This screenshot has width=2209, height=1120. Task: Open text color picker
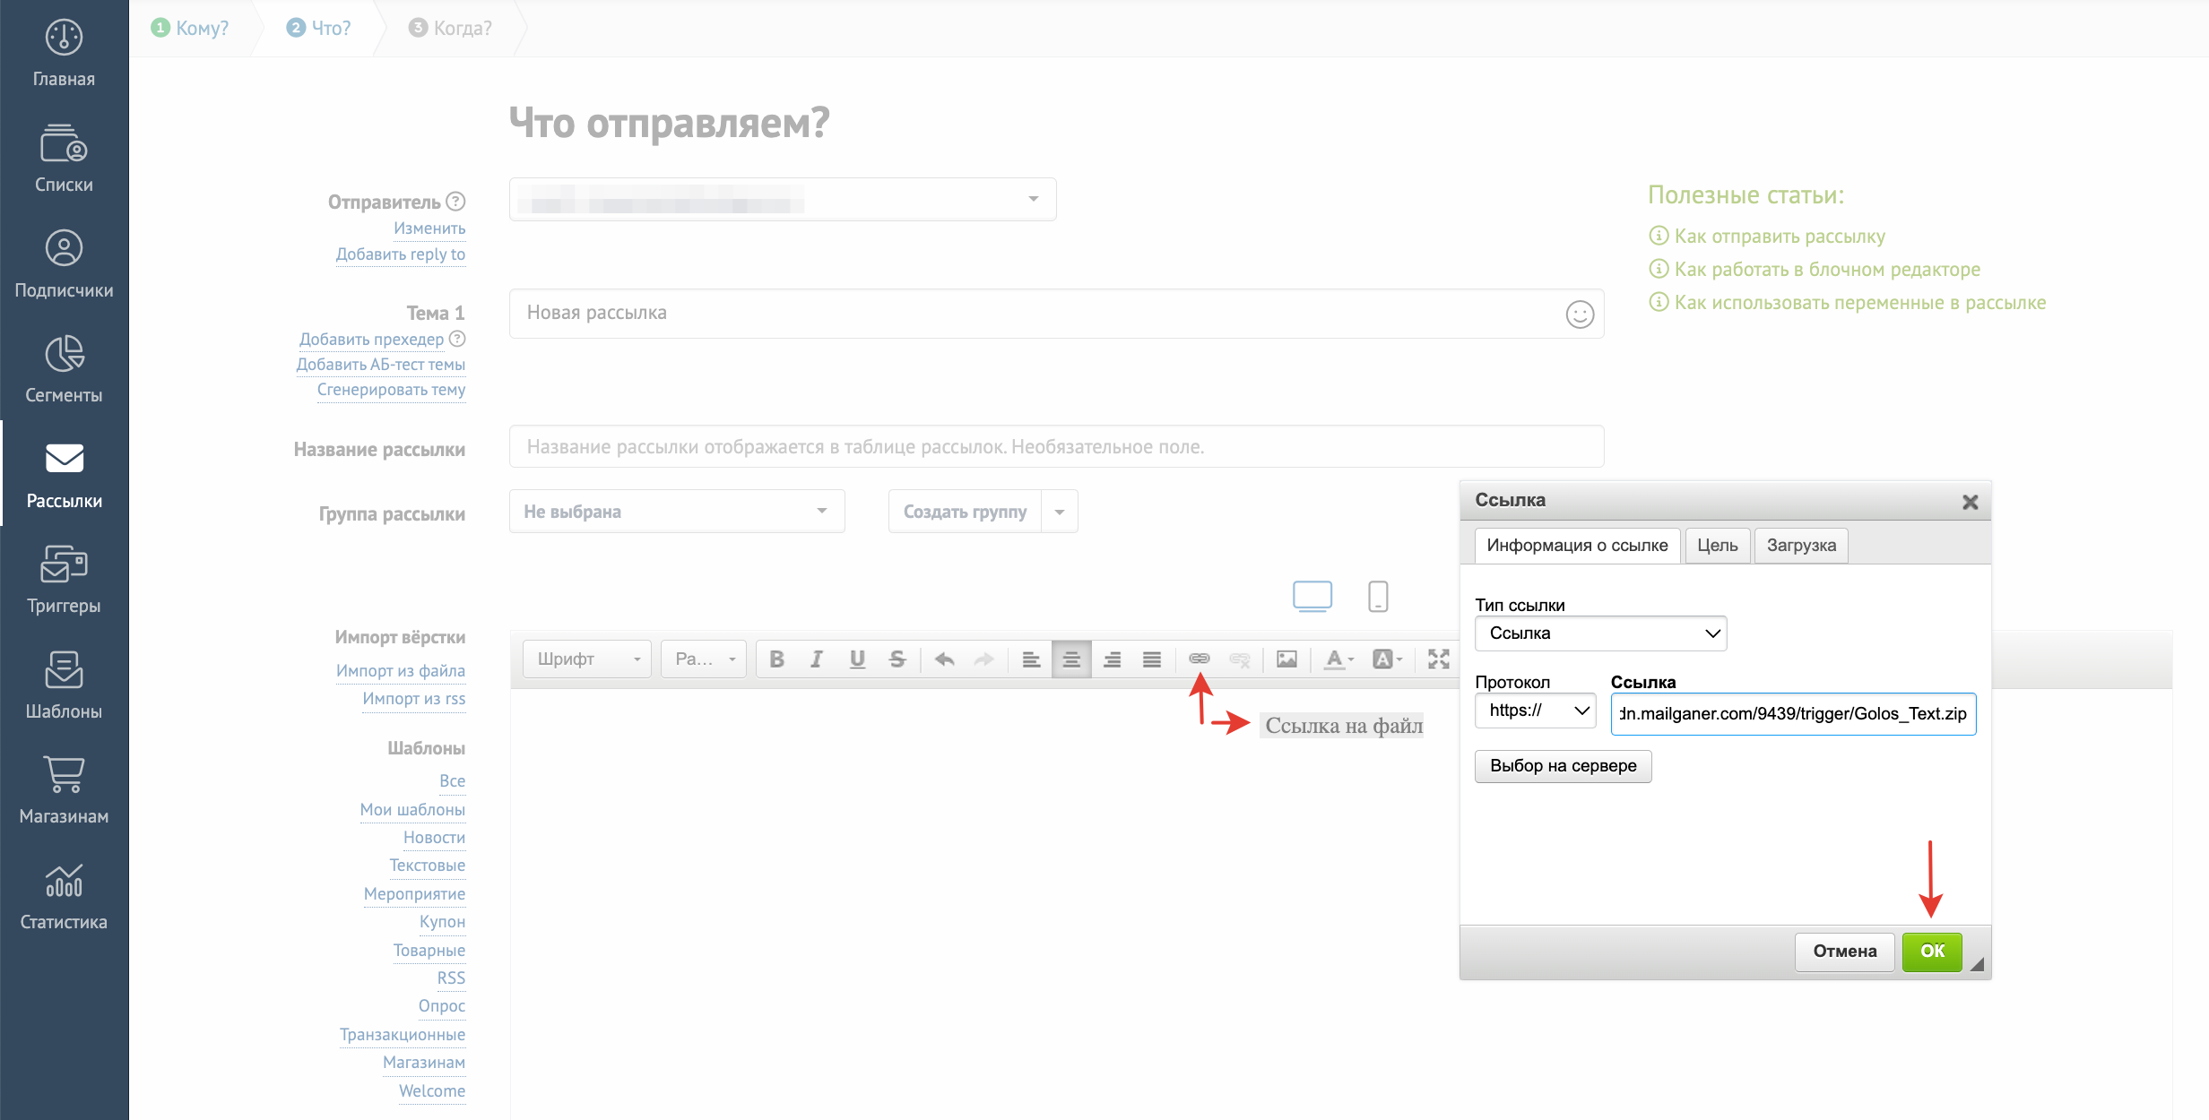(x=1338, y=659)
